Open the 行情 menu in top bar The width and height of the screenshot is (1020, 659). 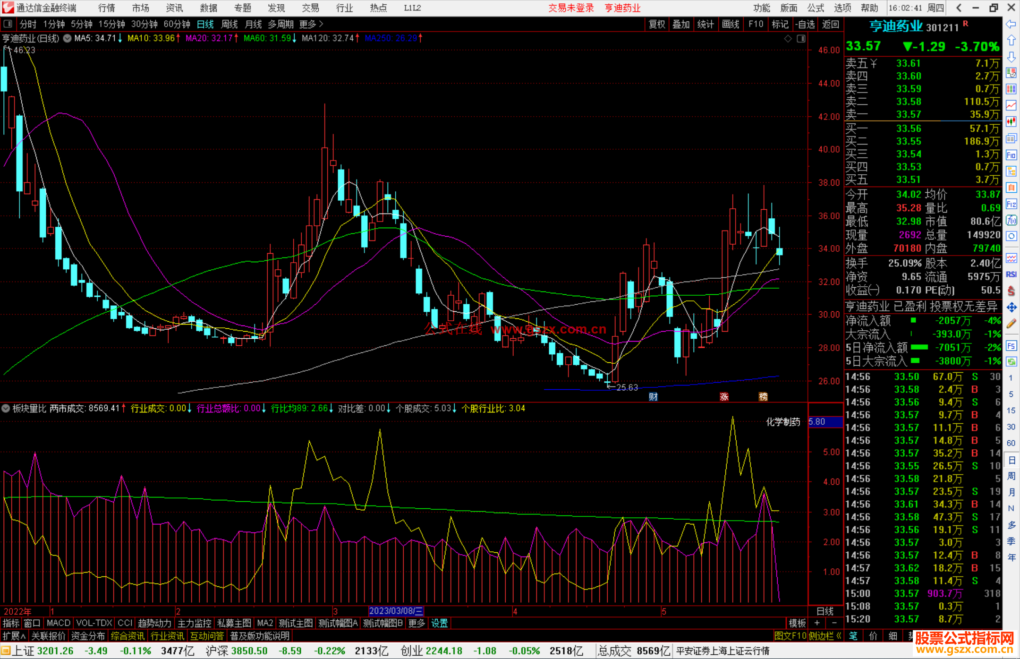pyautogui.click(x=106, y=8)
